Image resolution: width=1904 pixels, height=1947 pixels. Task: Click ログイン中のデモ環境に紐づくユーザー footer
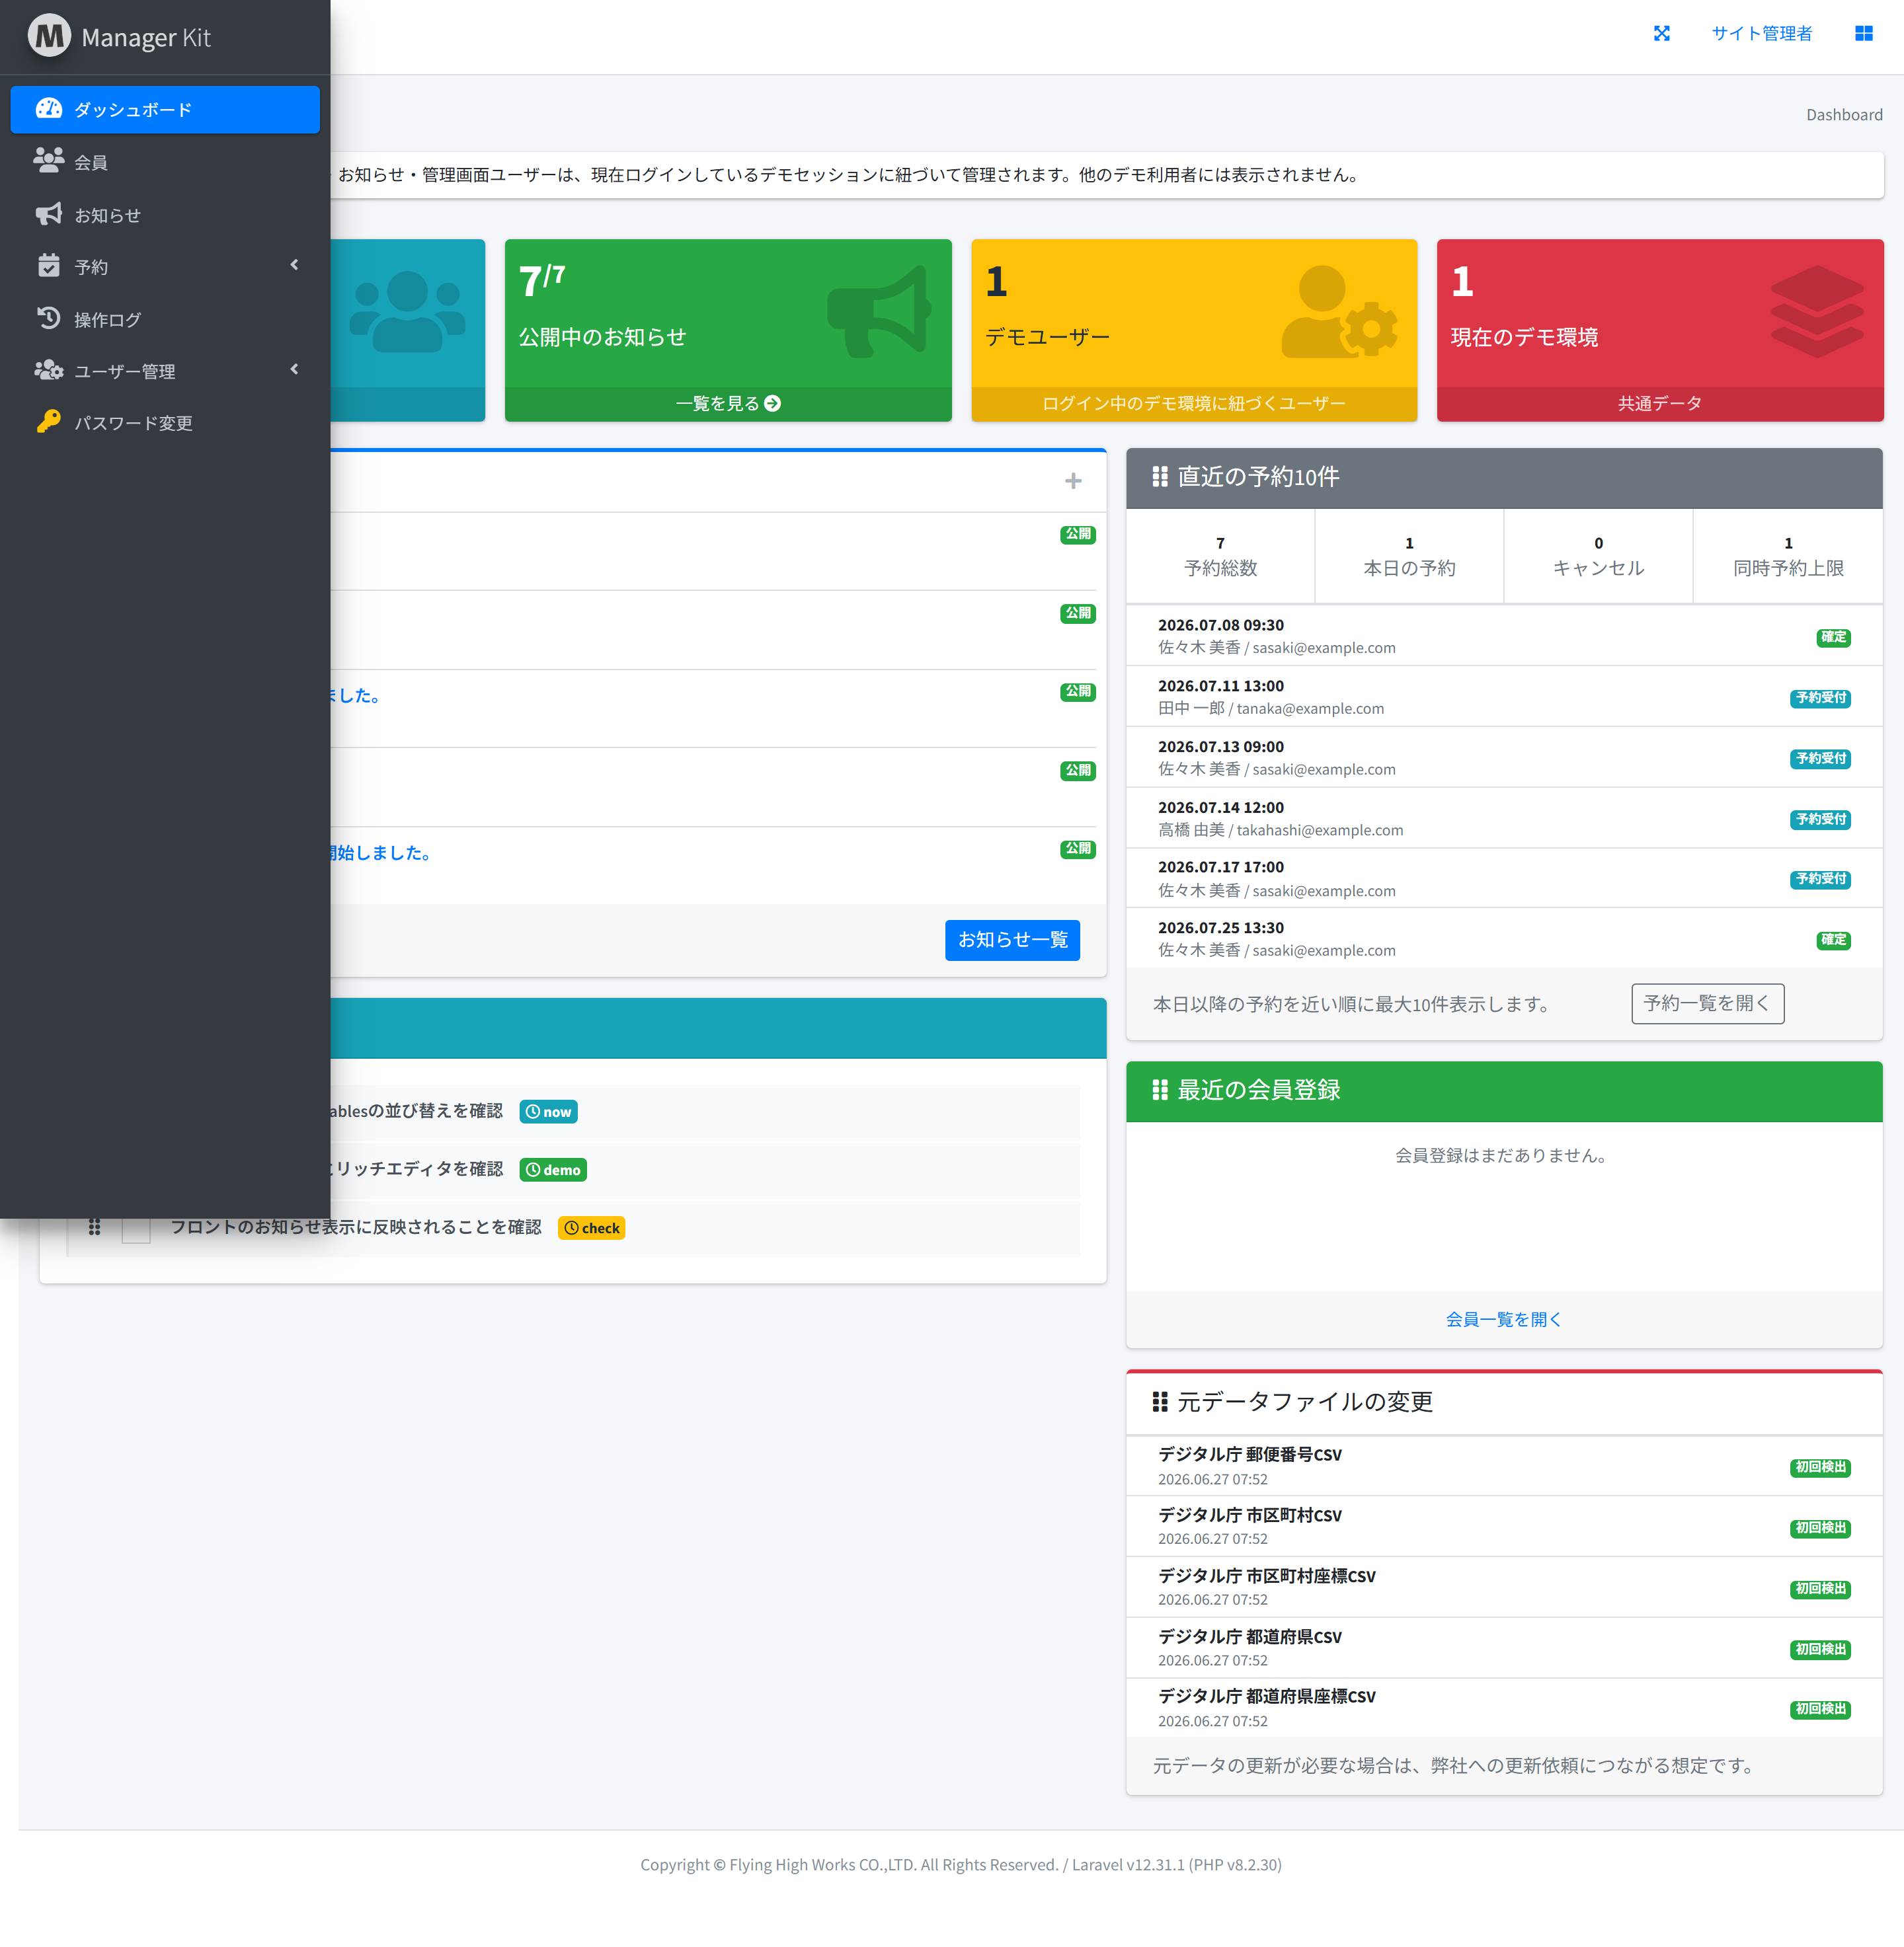click(1193, 404)
